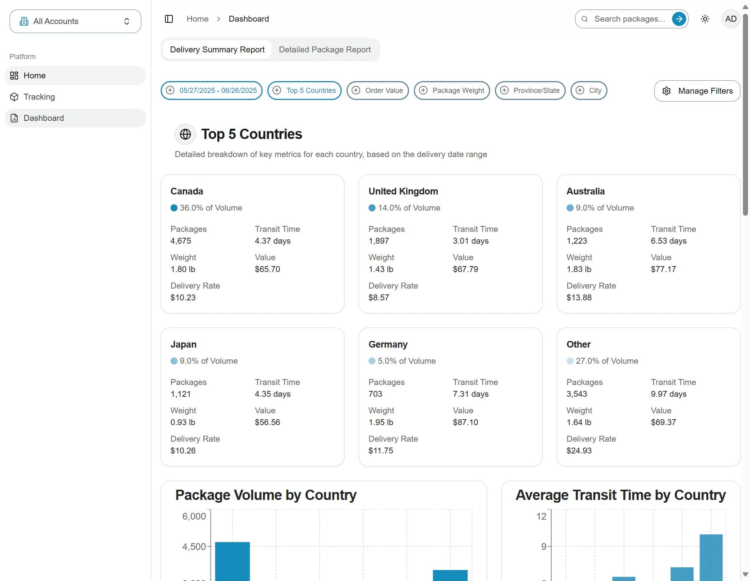Click the Dashboard breadcrumb
Screen dimensions: 750x581
point(249,19)
